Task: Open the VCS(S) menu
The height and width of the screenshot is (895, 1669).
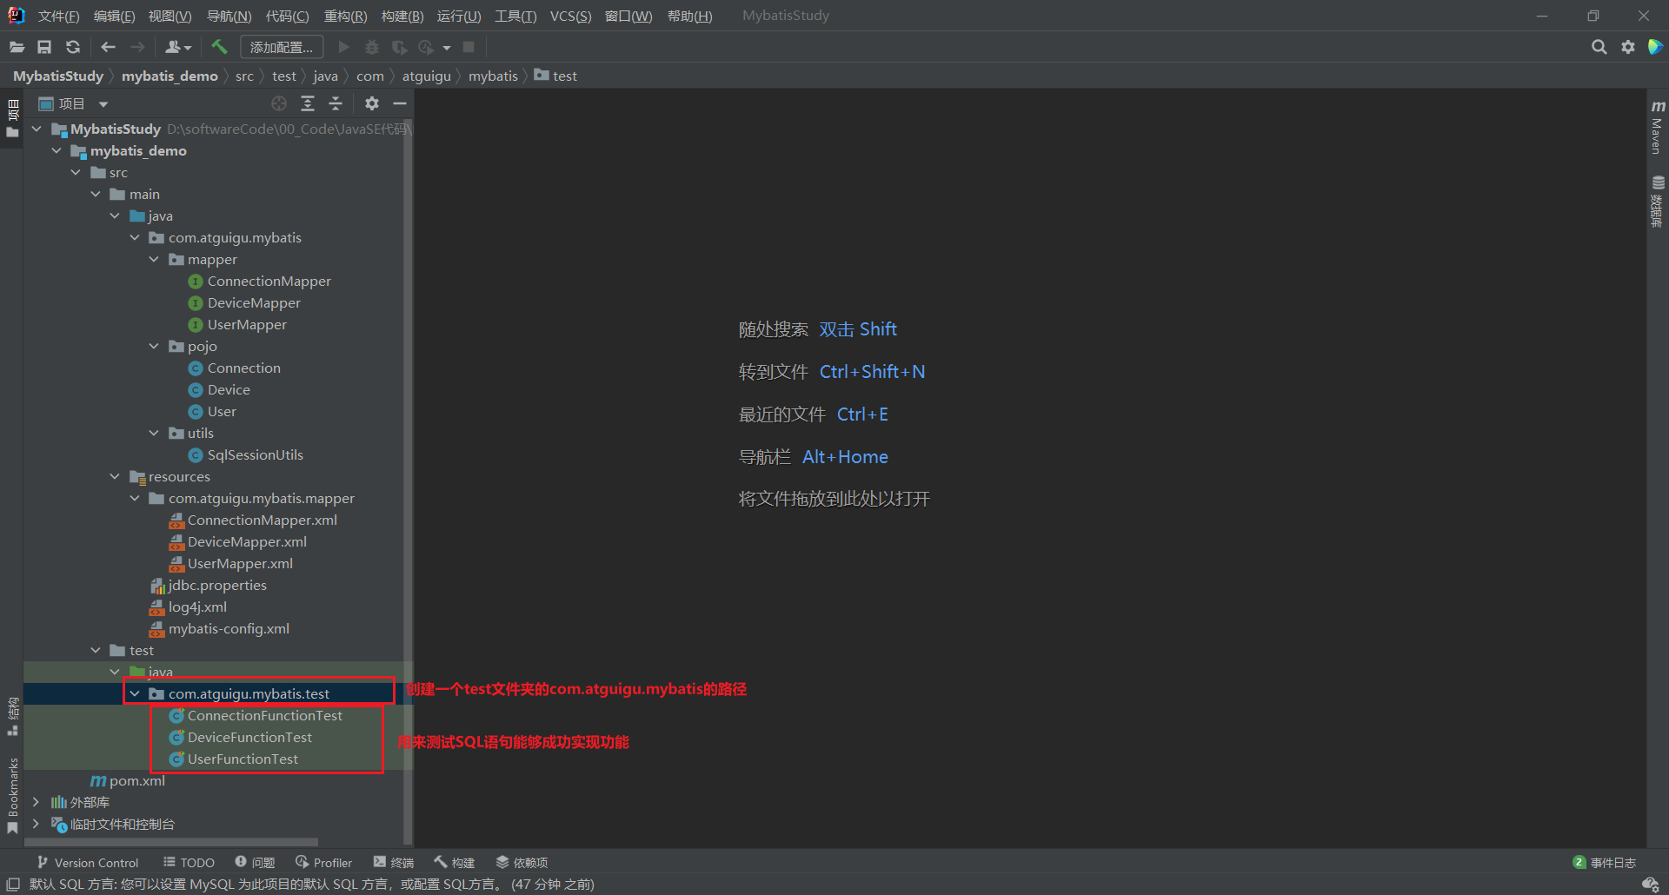Action: [x=570, y=17]
